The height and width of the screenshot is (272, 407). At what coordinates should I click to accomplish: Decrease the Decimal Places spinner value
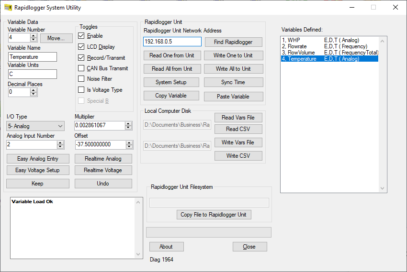tap(34, 94)
